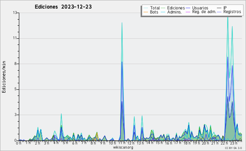The image size is (246, 151).
Task: Click the 'Reg. de adm.' legend label
Action: coord(204,12)
